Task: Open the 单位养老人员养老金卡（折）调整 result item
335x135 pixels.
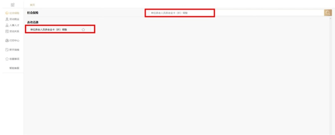Action: pos(60,30)
